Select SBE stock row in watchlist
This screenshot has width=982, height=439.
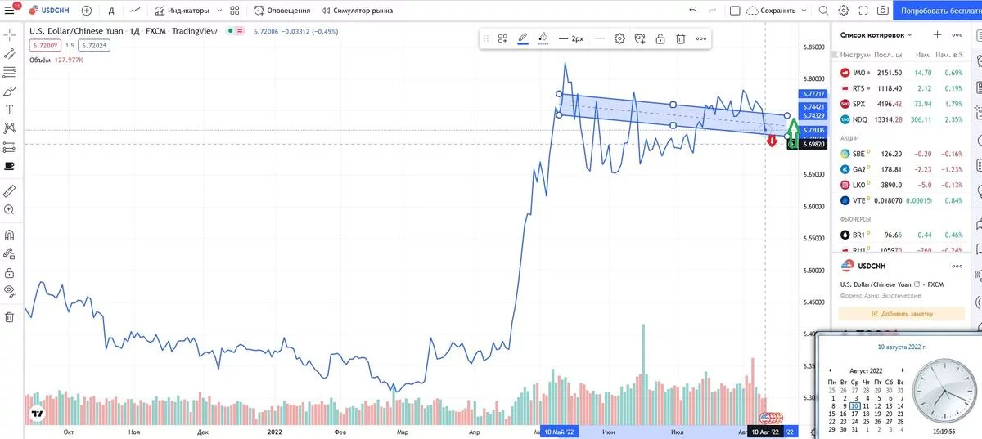[x=901, y=154]
